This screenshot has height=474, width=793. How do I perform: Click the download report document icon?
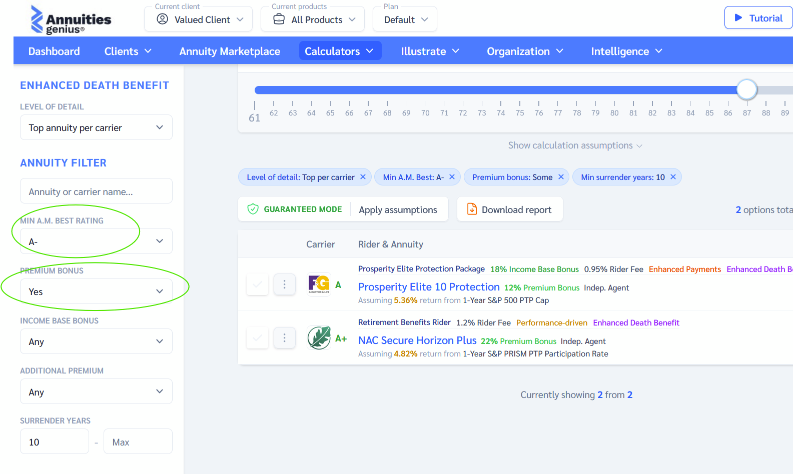(471, 209)
